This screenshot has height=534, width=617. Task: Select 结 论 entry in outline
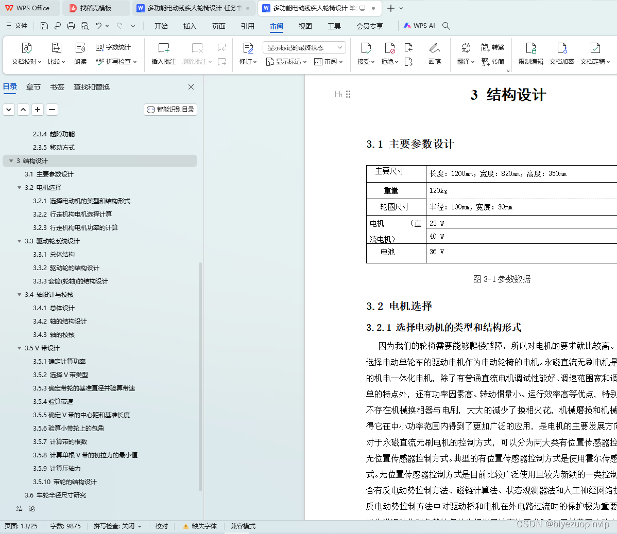pos(26,508)
